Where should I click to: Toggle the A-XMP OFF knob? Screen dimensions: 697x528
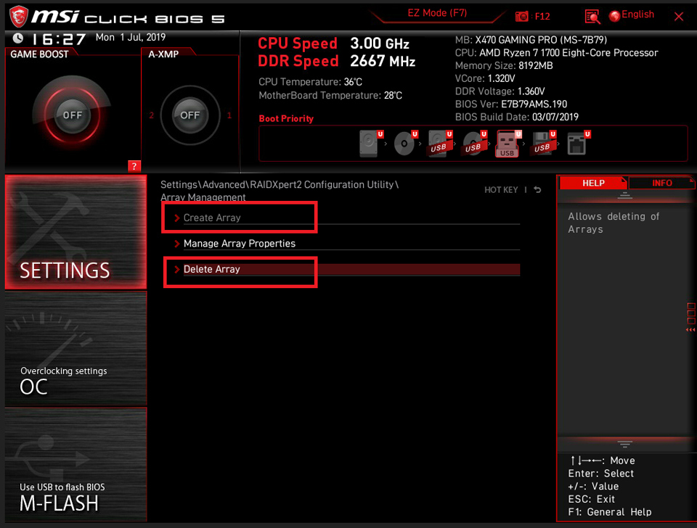click(189, 115)
